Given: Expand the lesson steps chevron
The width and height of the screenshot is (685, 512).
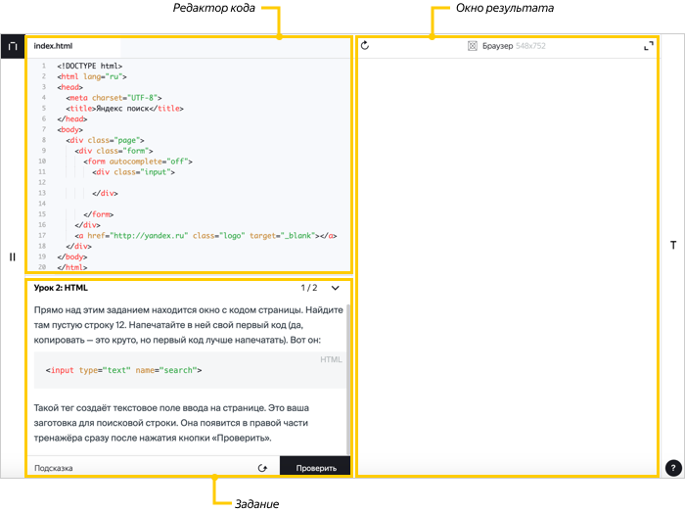Looking at the screenshot, I should pos(336,288).
